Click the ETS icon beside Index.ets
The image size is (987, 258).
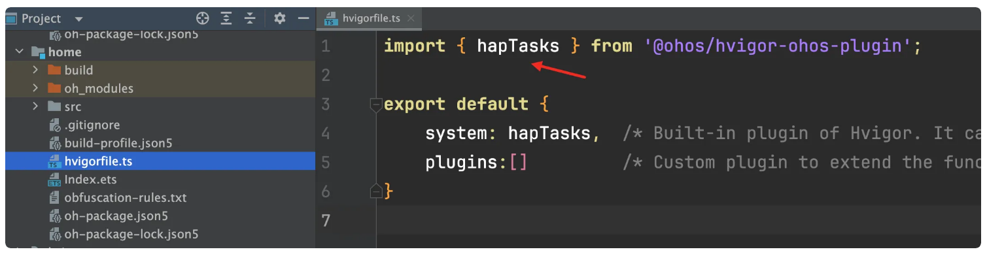54,180
